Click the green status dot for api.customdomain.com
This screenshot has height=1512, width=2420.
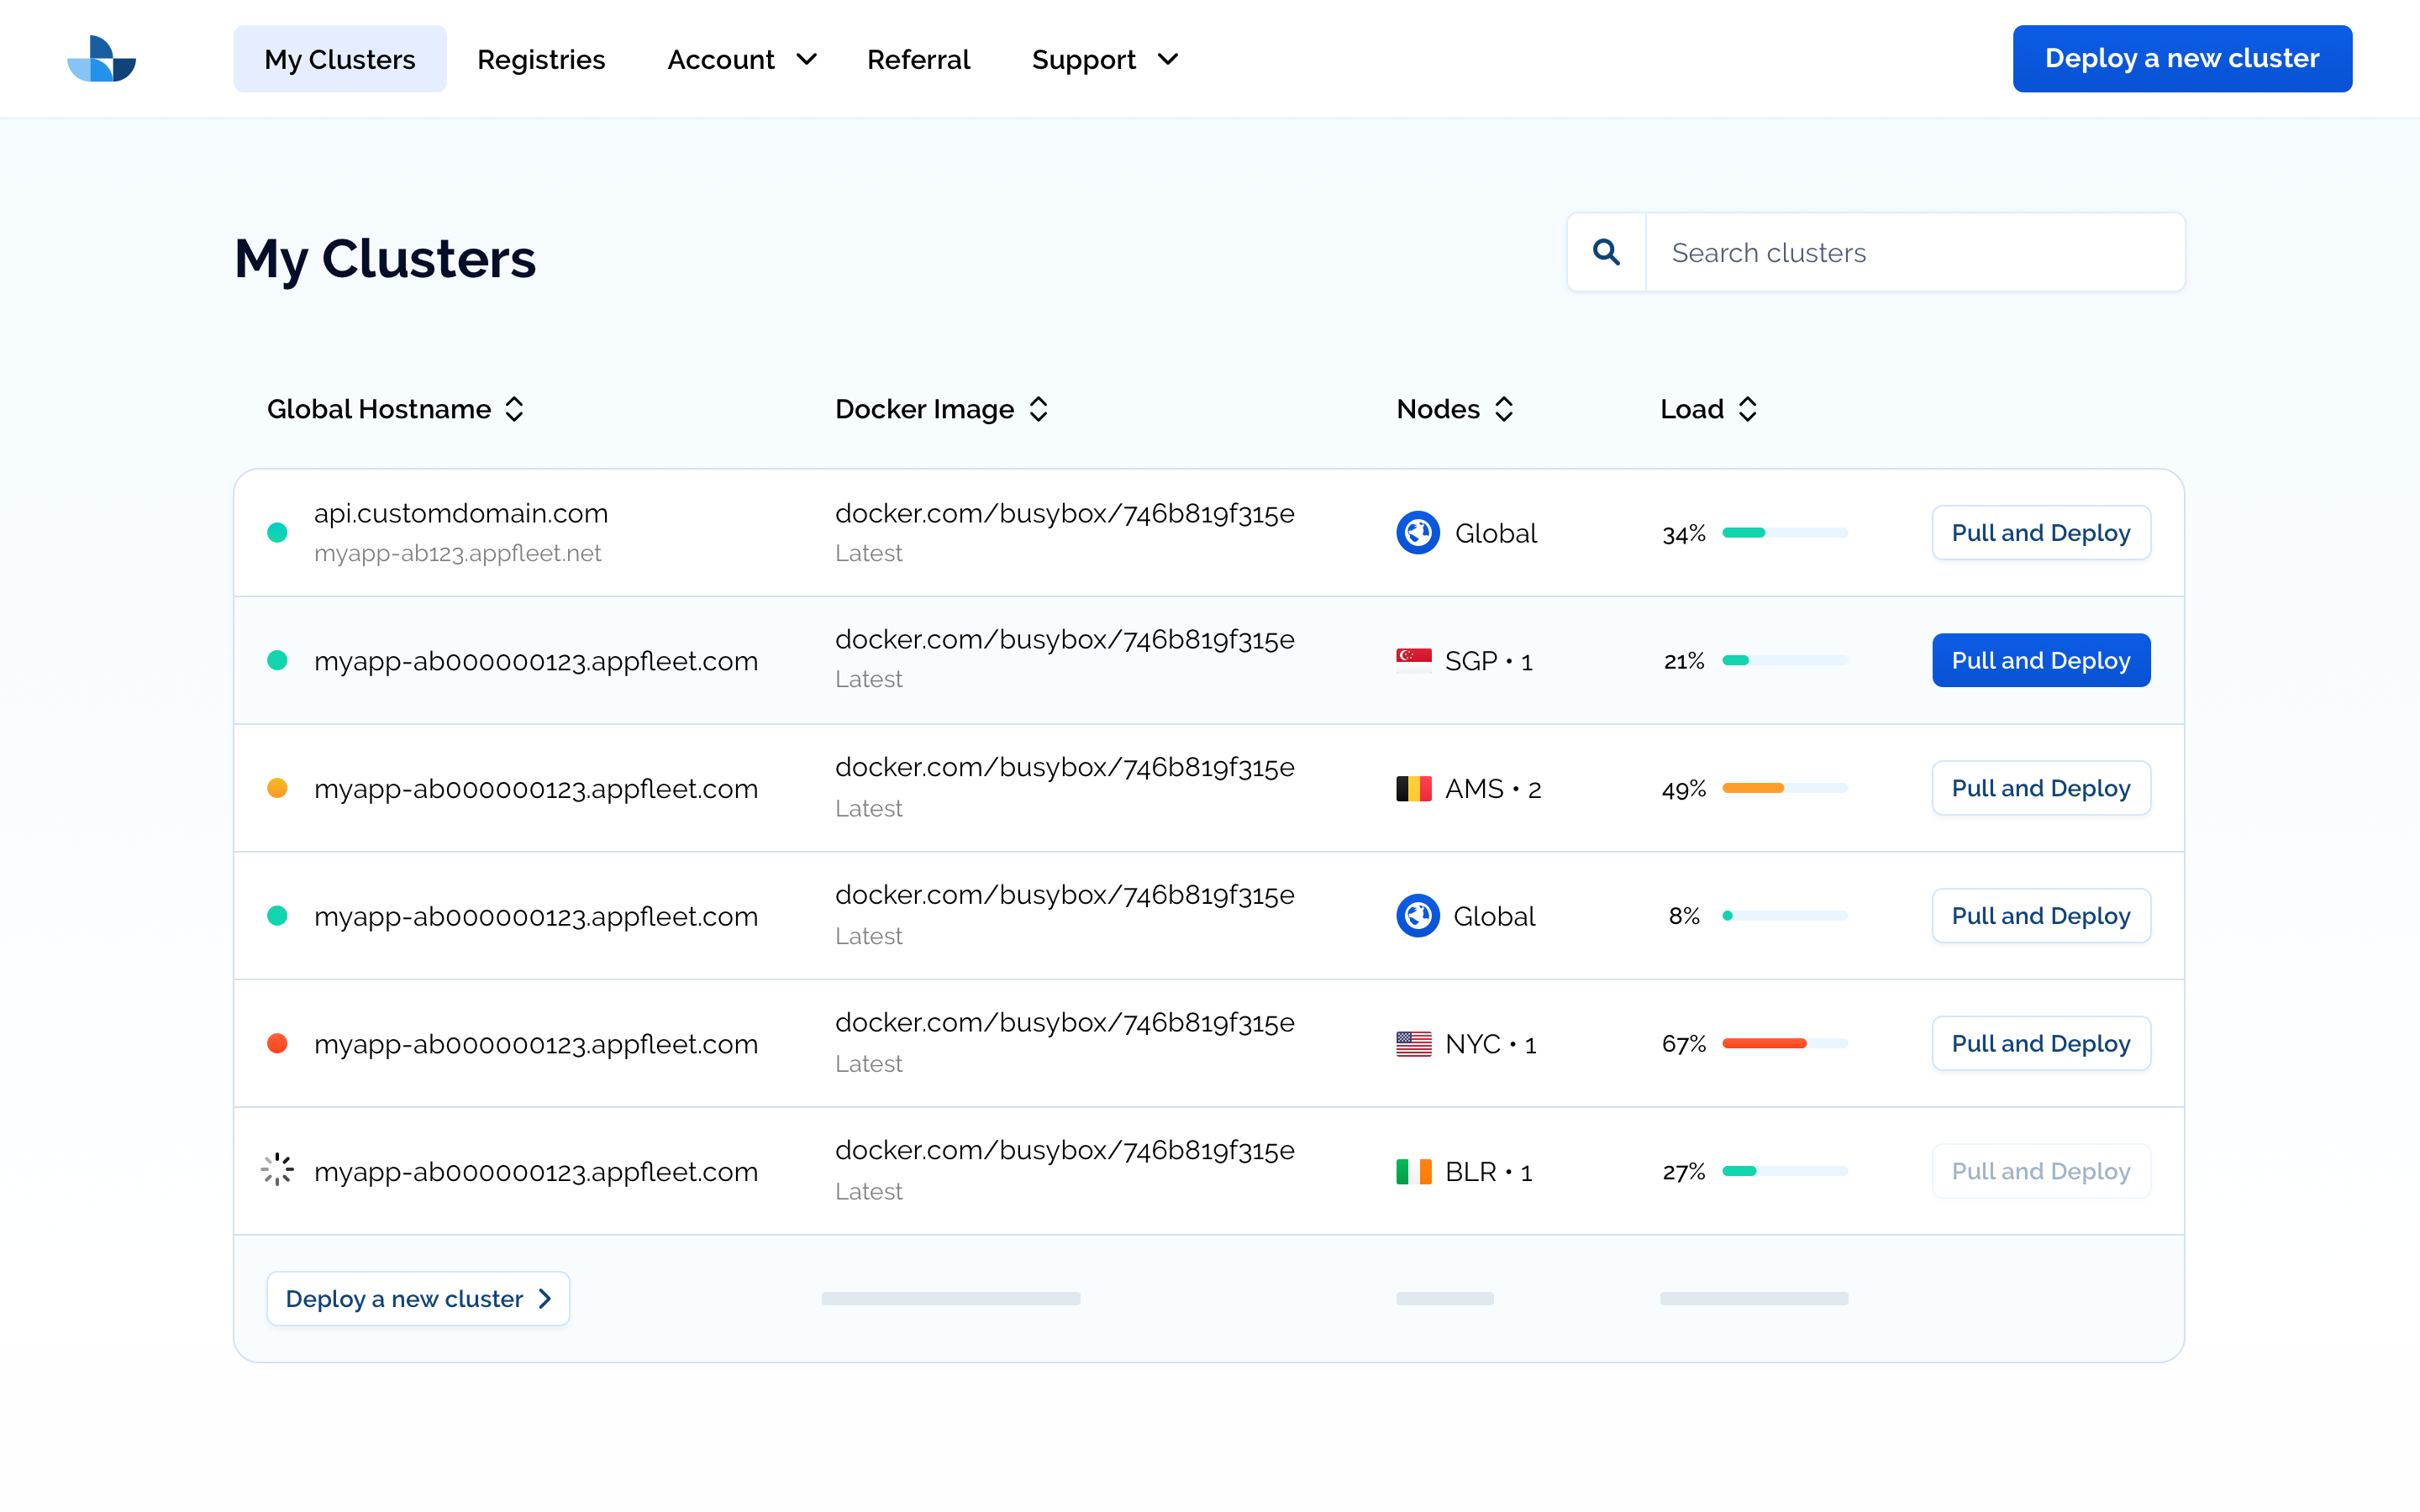[277, 532]
